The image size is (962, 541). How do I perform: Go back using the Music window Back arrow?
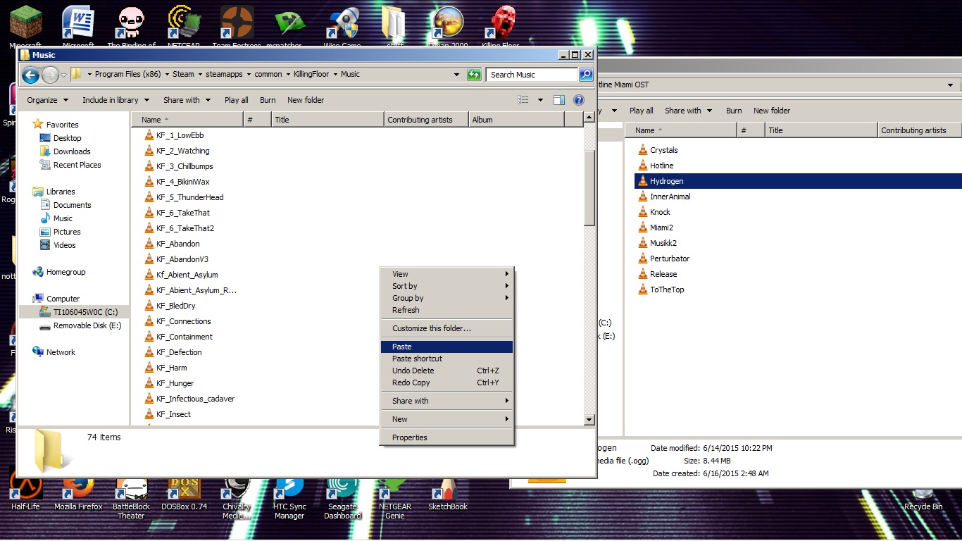pyautogui.click(x=30, y=75)
